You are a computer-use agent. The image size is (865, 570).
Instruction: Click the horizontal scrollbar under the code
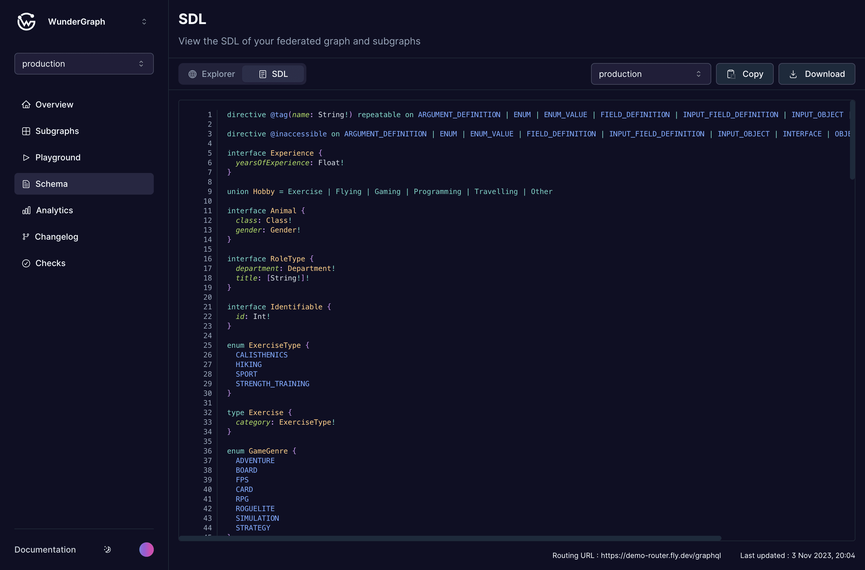tap(450, 538)
